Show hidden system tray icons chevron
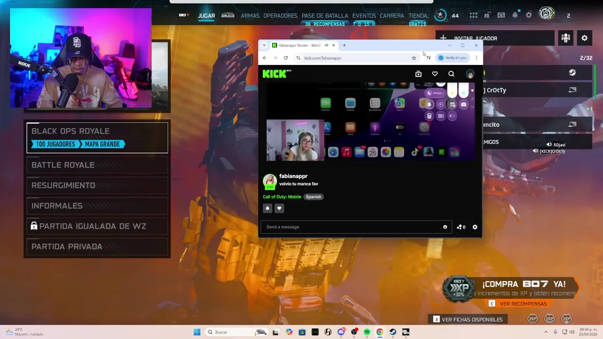The height and width of the screenshot is (339, 603). coord(546,332)
